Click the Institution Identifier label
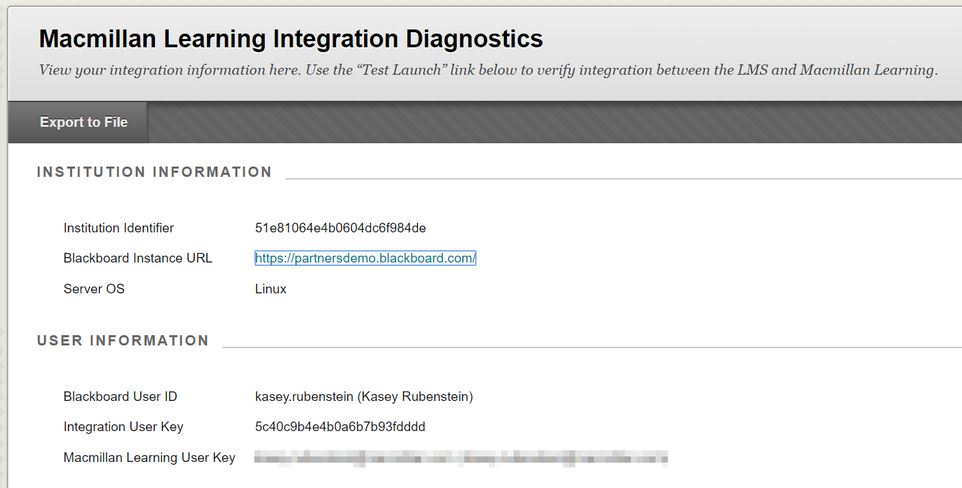Image resolution: width=962 pixels, height=488 pixels. 119,228
